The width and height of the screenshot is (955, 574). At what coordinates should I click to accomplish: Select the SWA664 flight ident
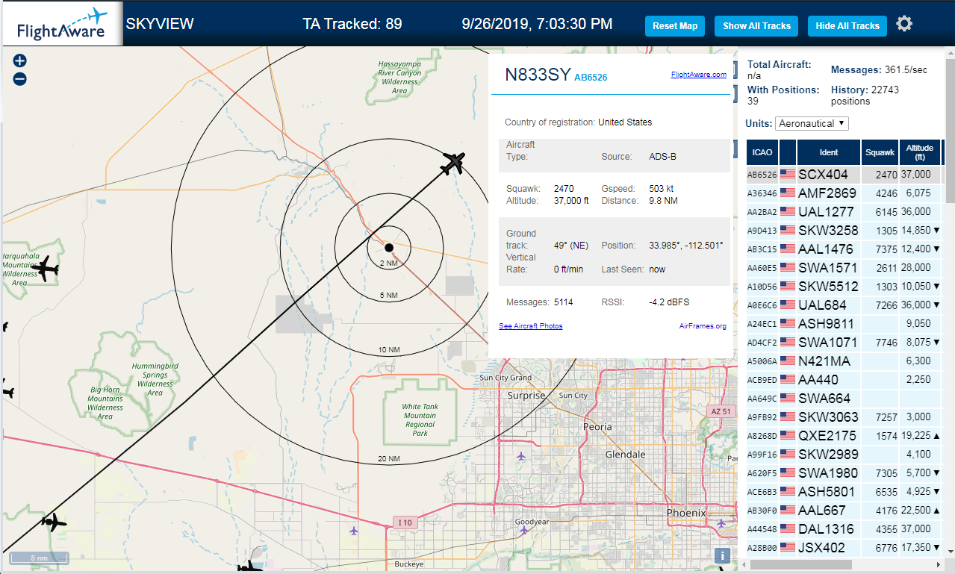point(824,398)
